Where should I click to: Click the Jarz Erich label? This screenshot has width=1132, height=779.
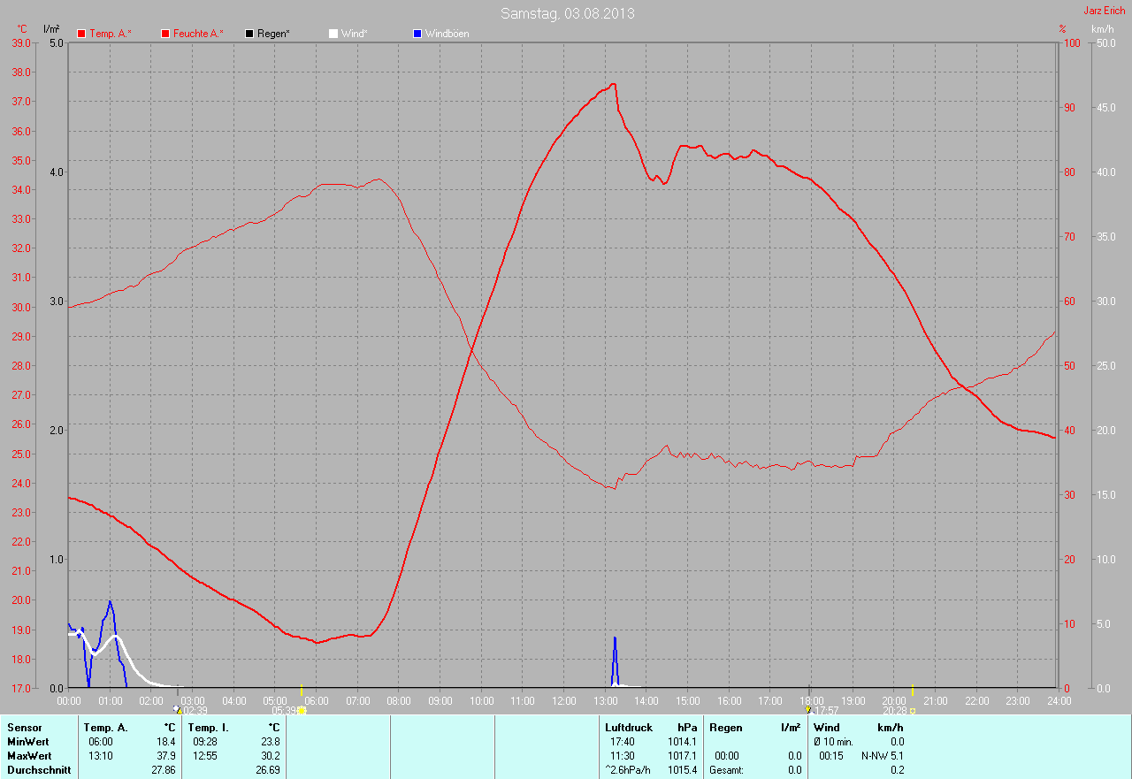[x=1104, y=11]
